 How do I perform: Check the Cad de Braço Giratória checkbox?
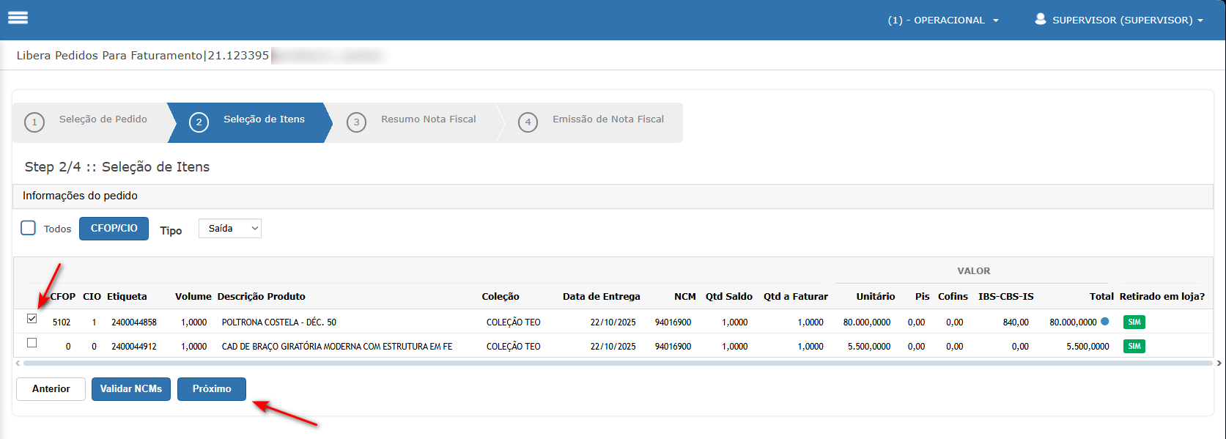coord(32,343)
